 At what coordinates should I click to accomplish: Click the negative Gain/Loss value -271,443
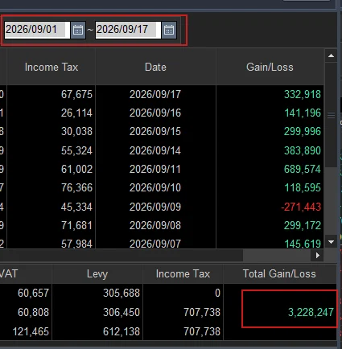[x=301, y=207]
